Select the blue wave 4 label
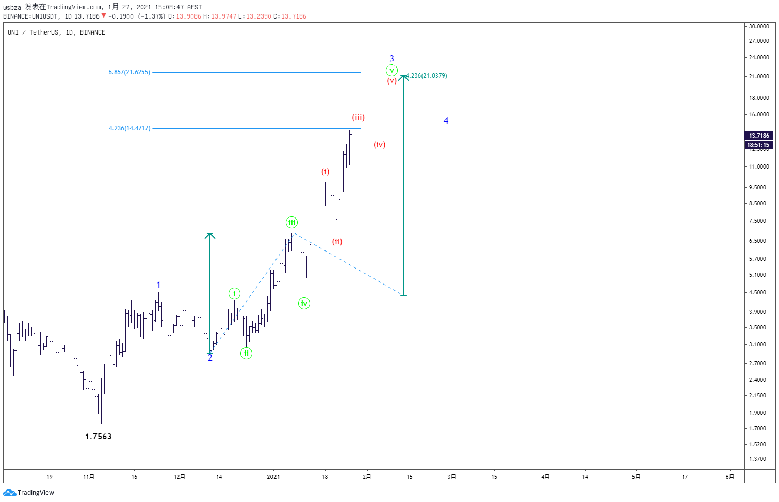 [x=446, y=121]
